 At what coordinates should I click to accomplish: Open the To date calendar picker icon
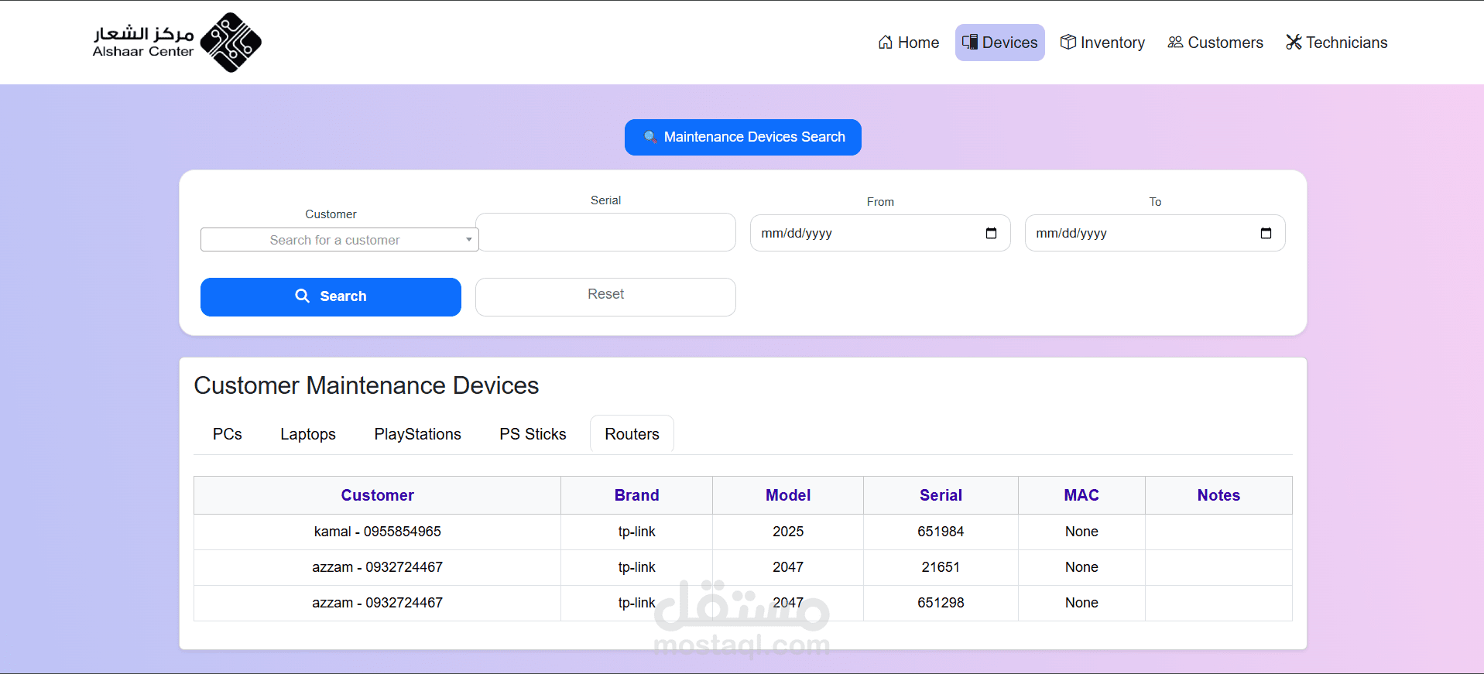click(x=1266, y=233)
